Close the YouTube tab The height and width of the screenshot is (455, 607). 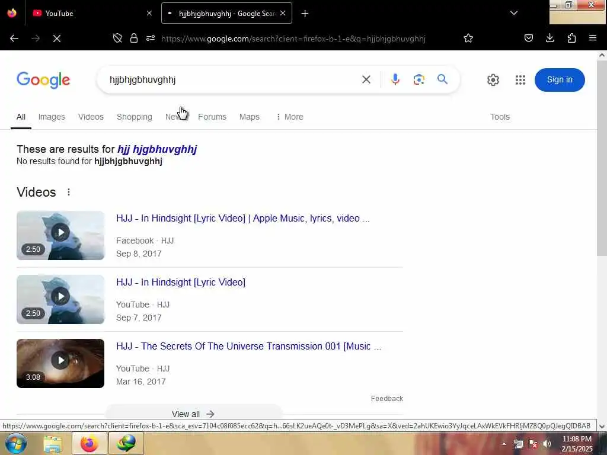[149, 13]
